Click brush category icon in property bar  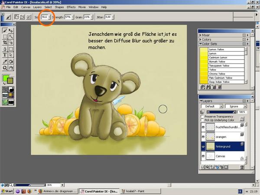pos(9,17)
